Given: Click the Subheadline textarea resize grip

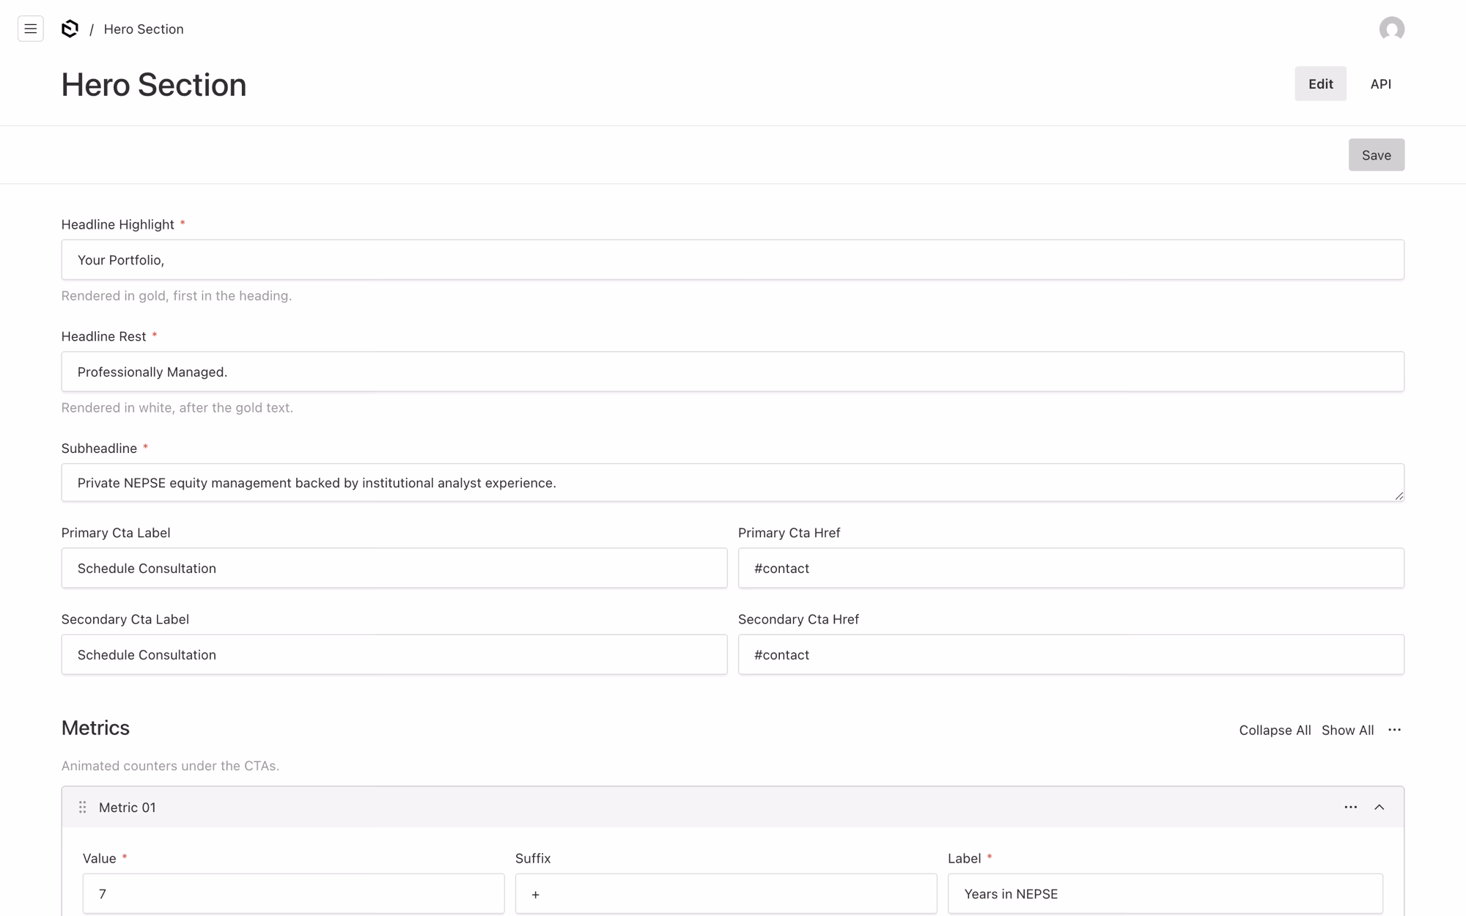Looking at the screenshot, I should [x=1399, y=495].
